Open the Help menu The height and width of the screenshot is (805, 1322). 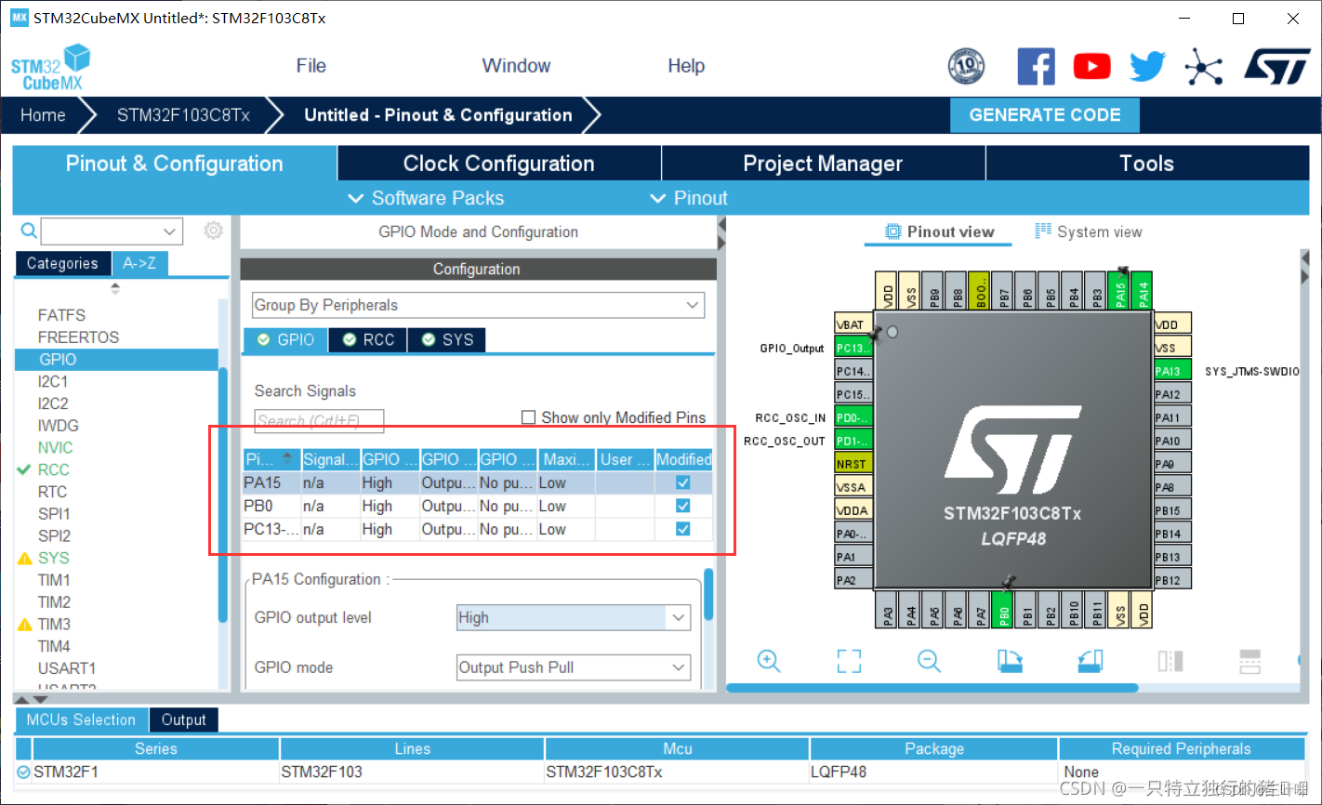pyautogui.click(x=686, y=66)
